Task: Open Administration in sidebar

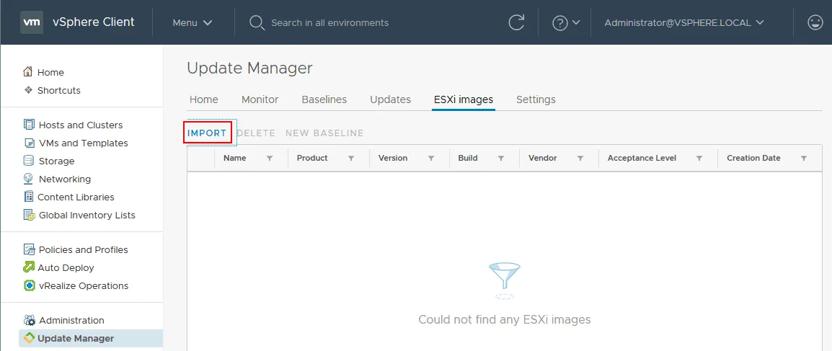Action: (x=71, y=321)
